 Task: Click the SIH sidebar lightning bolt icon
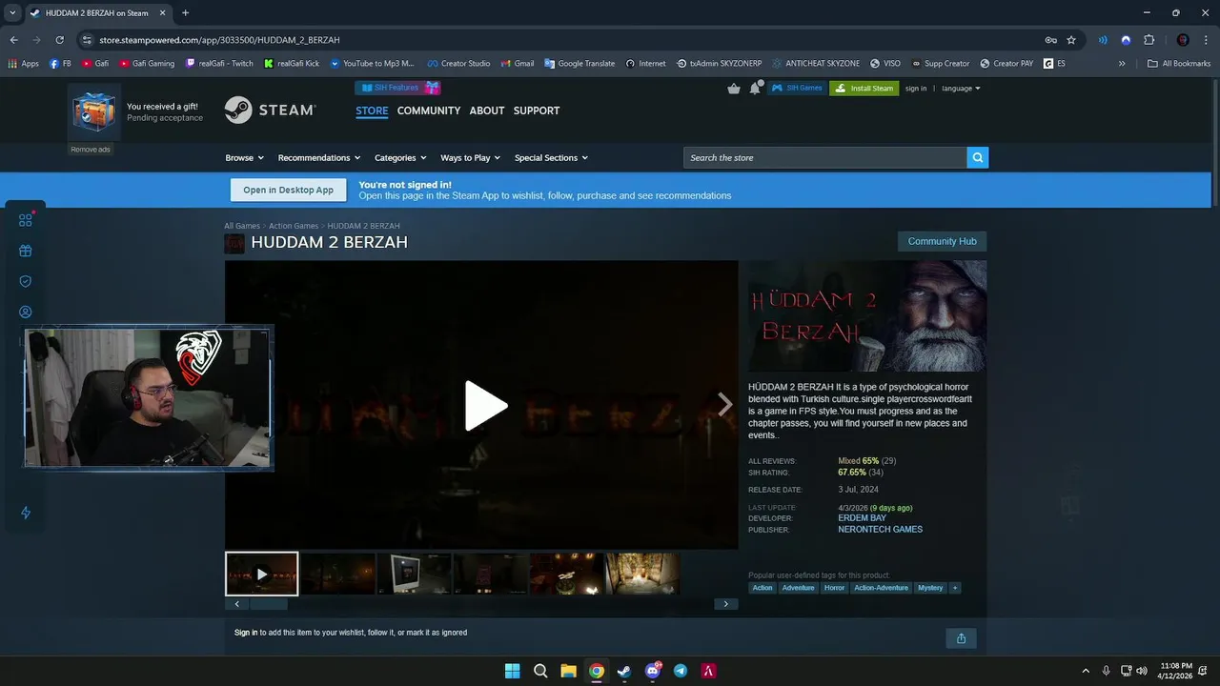click(x=26, y=513)
